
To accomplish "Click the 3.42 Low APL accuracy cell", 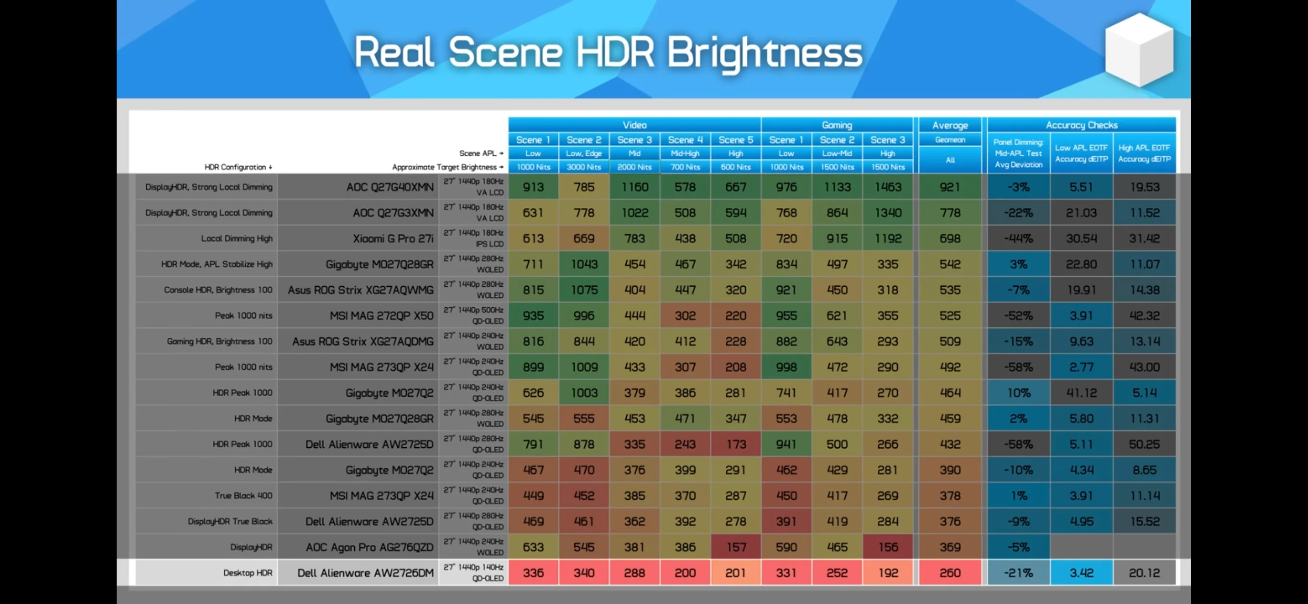I will coord(1081,572).
